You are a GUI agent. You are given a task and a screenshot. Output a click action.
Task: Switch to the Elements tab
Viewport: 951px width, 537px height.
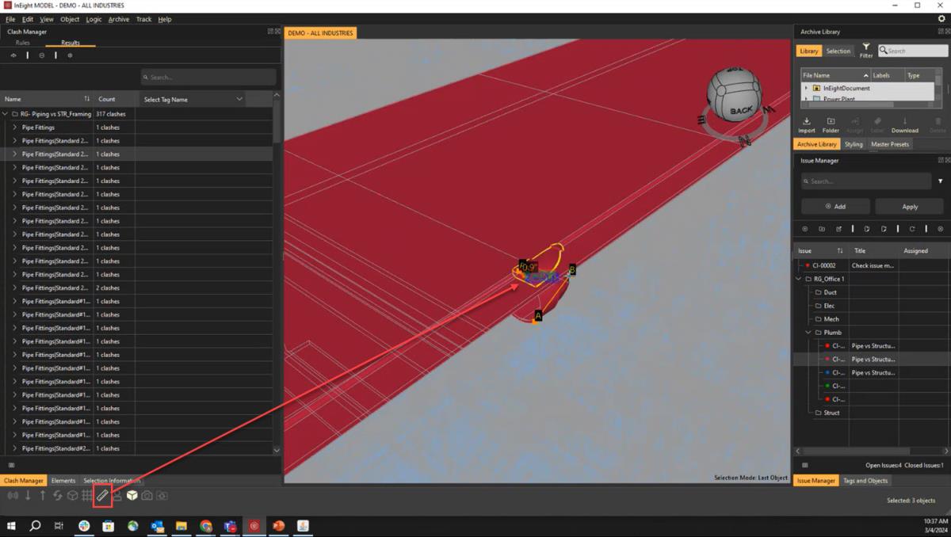pos(63,481)
